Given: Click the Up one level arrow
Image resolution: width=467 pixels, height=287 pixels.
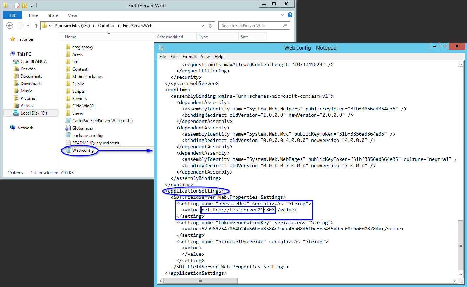Looking at the screenshot, I should (36, 26).
